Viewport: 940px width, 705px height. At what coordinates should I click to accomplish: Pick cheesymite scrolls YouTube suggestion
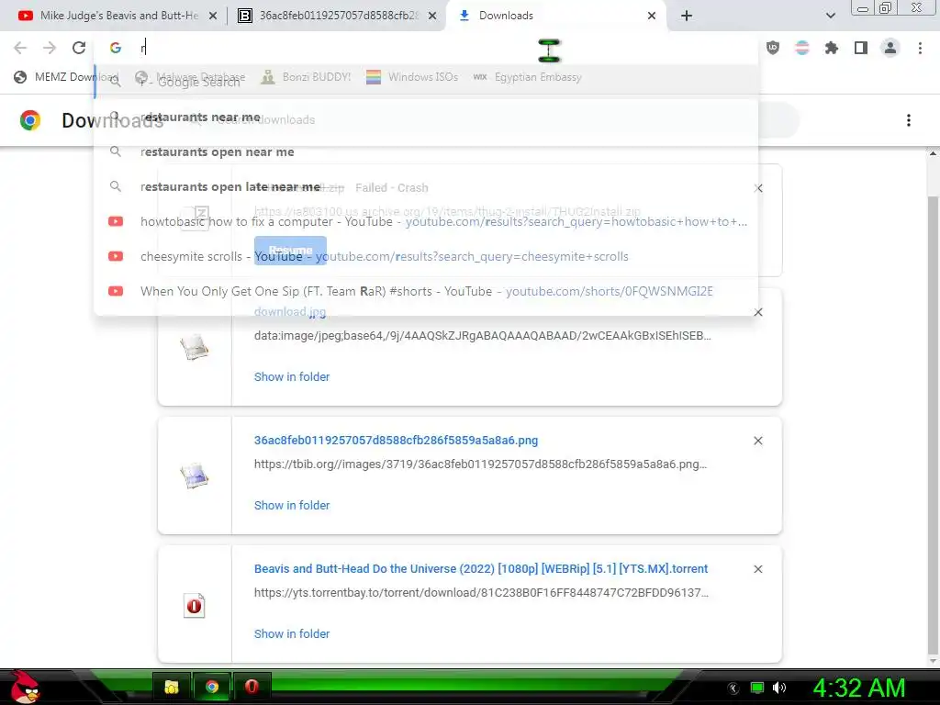click(426, 256)
